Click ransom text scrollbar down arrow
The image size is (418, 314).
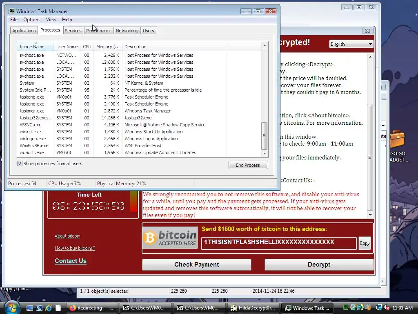tap(370, 215)
